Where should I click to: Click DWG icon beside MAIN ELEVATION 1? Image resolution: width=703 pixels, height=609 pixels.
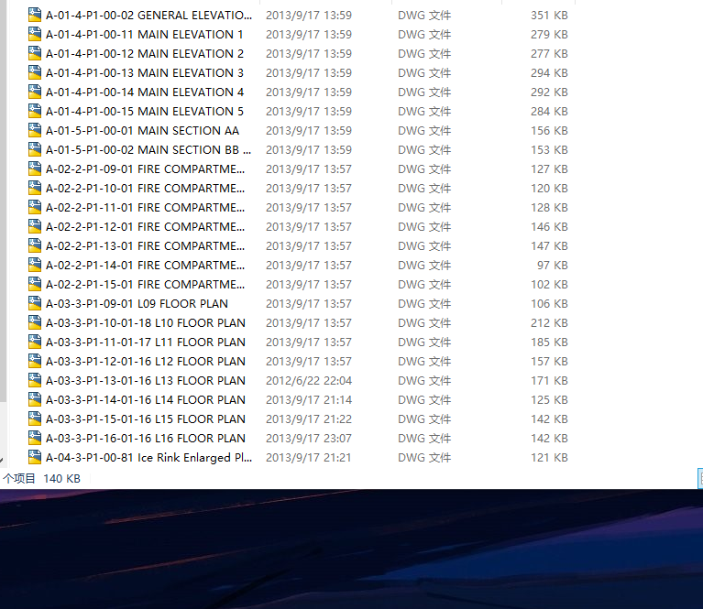pos(35,34)
